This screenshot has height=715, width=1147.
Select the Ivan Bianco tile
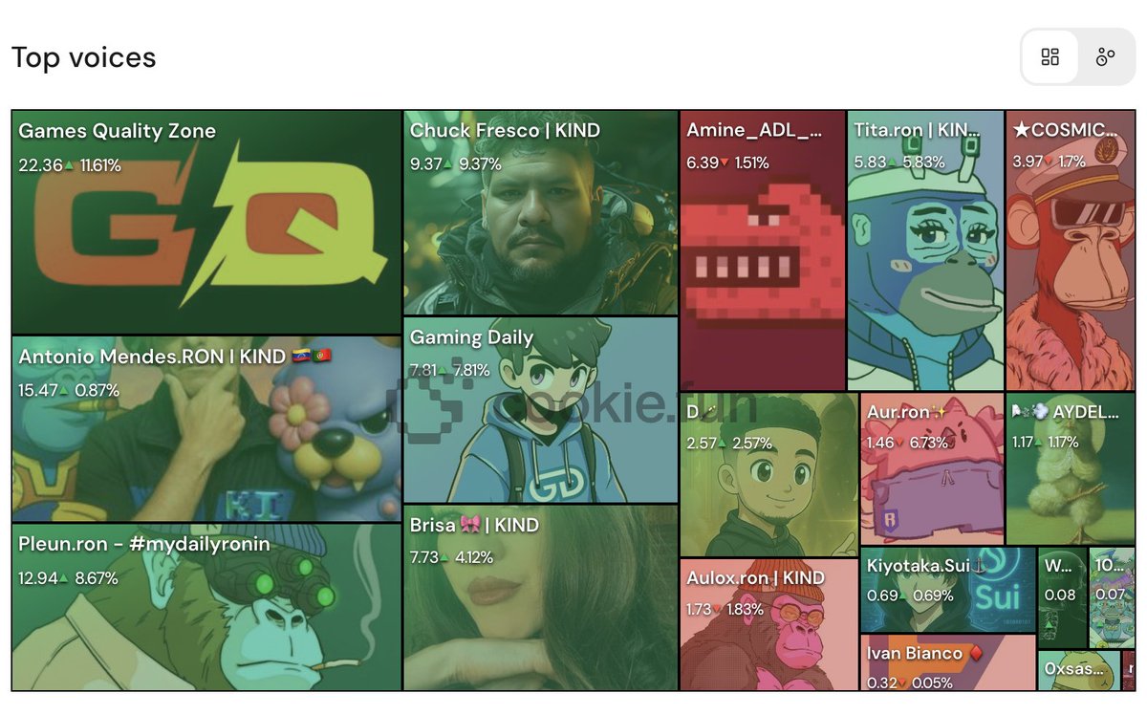coord(948,662)
